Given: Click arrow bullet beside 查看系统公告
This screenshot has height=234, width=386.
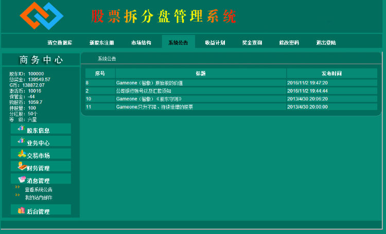Looking at the screenshot, I should [x=17, y=187].
